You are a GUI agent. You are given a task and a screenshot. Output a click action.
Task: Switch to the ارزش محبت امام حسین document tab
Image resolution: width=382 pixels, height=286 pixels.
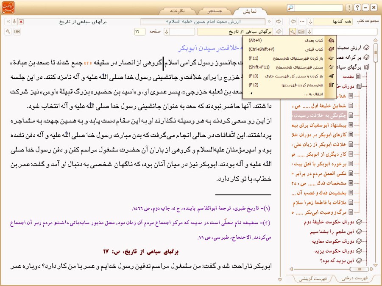[203, 22]
